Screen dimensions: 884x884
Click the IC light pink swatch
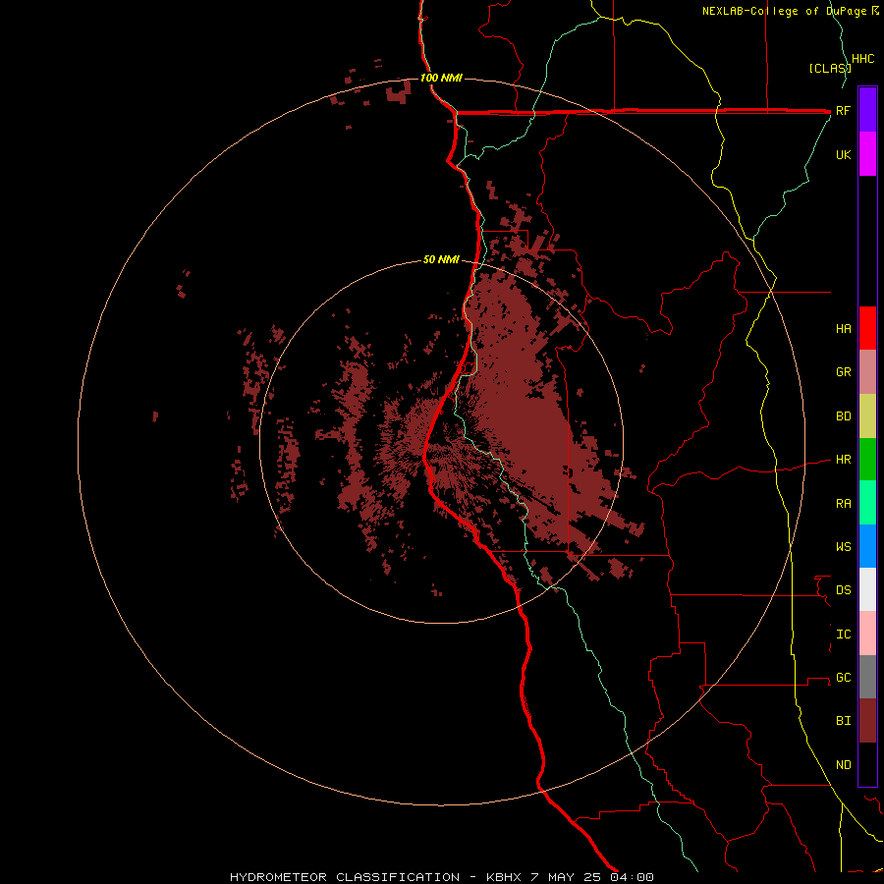pos(867,634)
